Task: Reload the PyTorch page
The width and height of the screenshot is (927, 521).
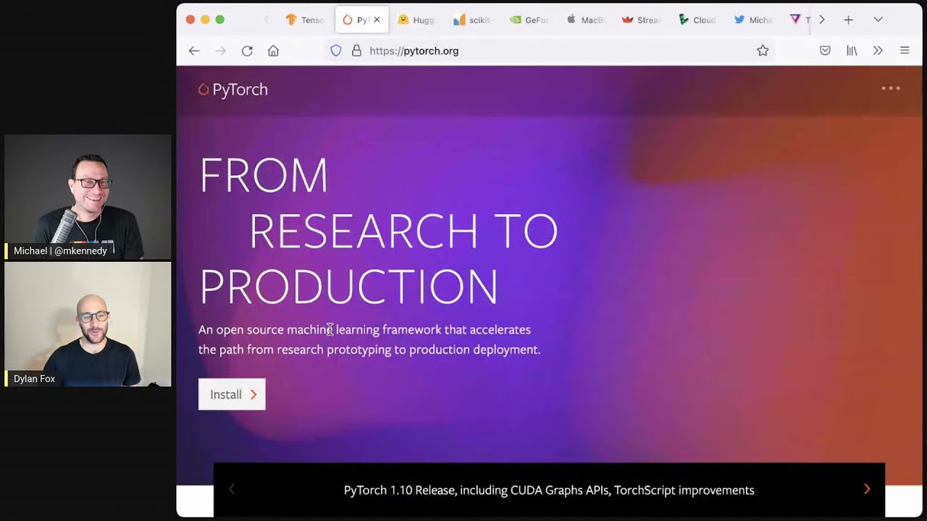Action: point(247,51)
